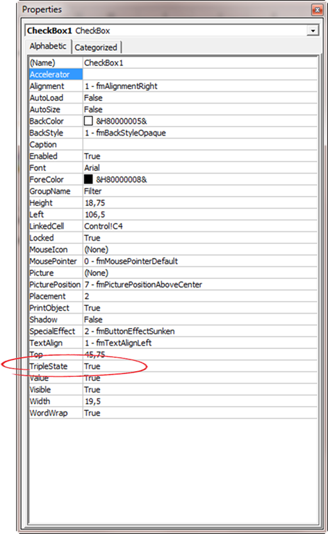The height and width of the screenshot is (534, 328).
Task: Close the Properties window
Action: 317,10
